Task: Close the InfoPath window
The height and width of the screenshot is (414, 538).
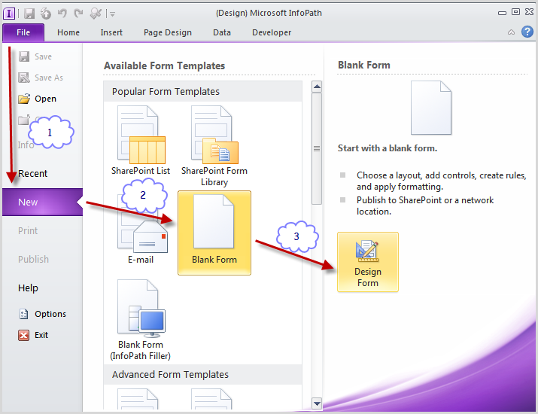Action: point(529,12)
